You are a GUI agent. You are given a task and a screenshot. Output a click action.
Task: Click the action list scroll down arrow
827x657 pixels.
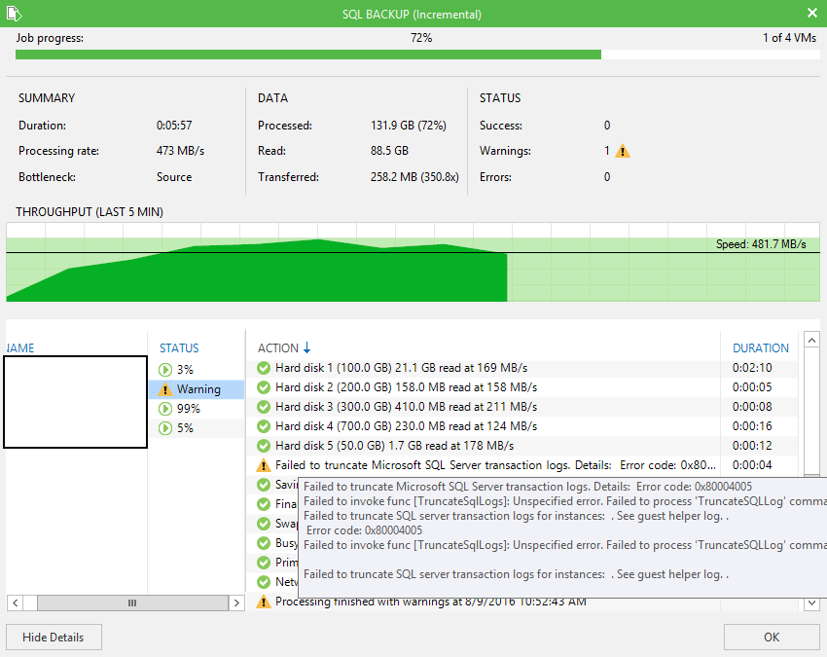(811, 602)
